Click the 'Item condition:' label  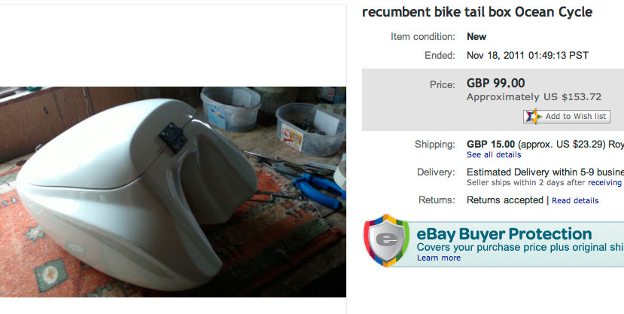point(422,37)
